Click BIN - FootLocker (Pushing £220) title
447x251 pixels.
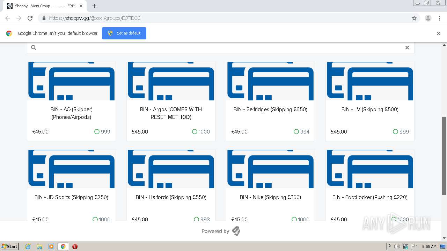tap(370, 197)
